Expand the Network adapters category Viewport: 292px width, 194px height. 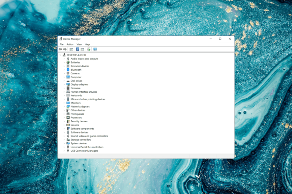64,106
